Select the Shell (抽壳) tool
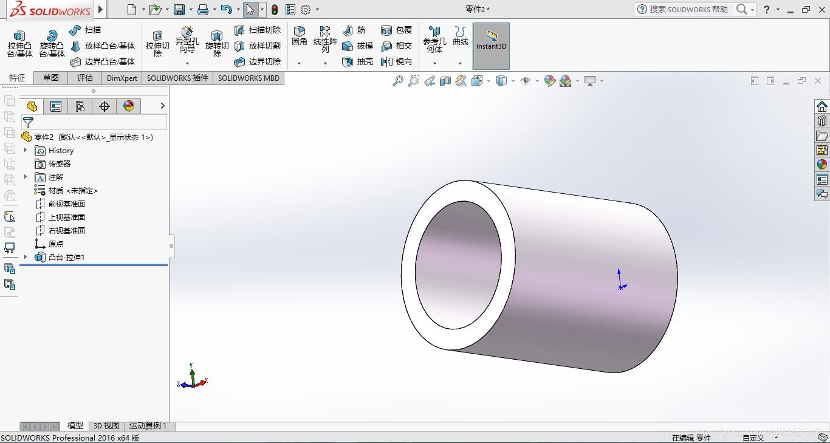This screenshot has height=443, width=830. click(x=357, y=61)
